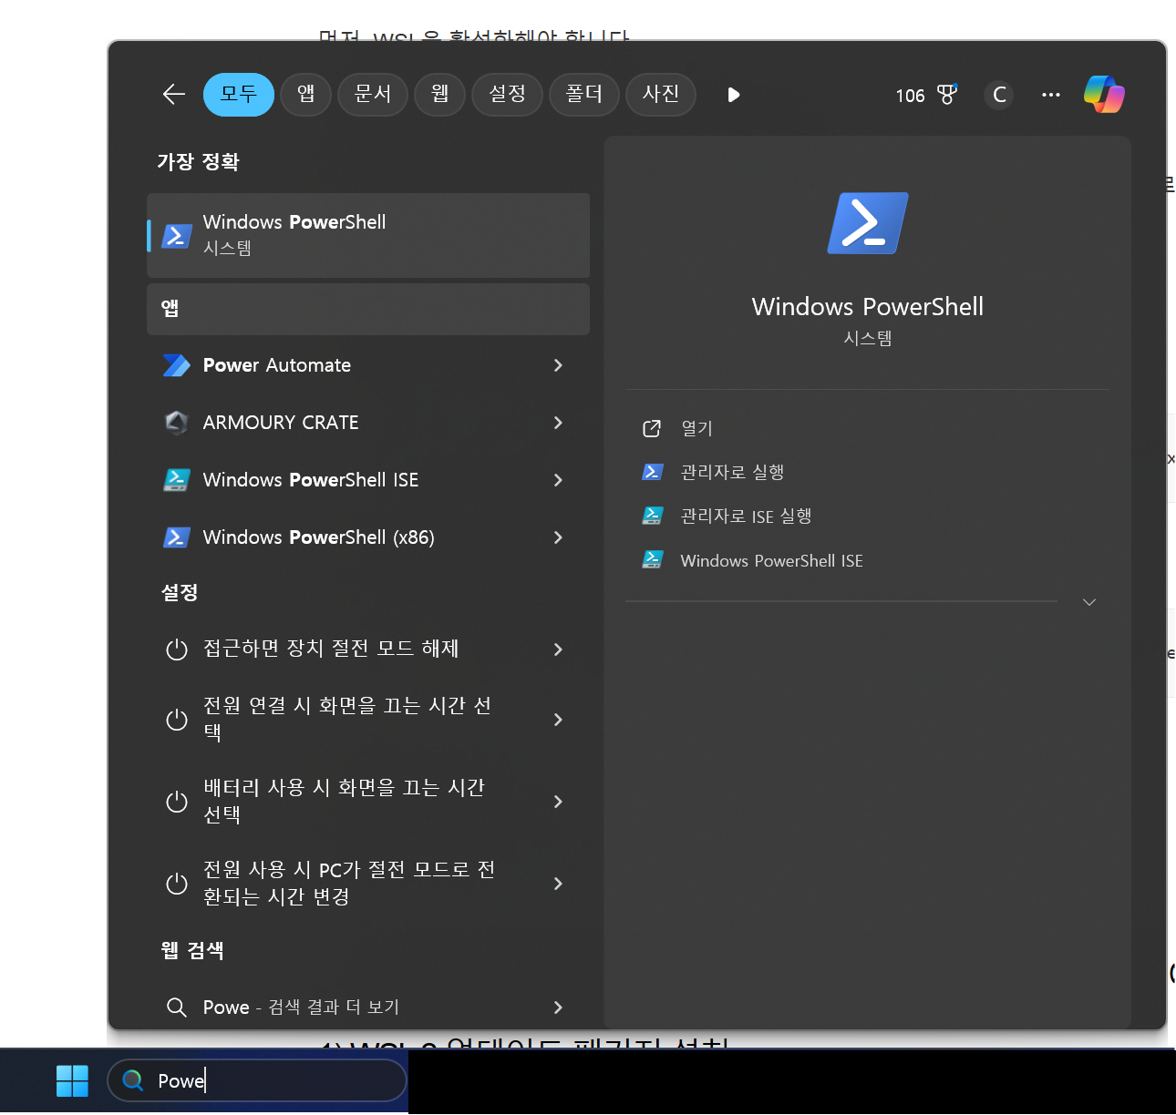Expand Windows PowerShell (x86) chevron
This screenshot has width=1176, height=1115.
(x=558, y=537)
